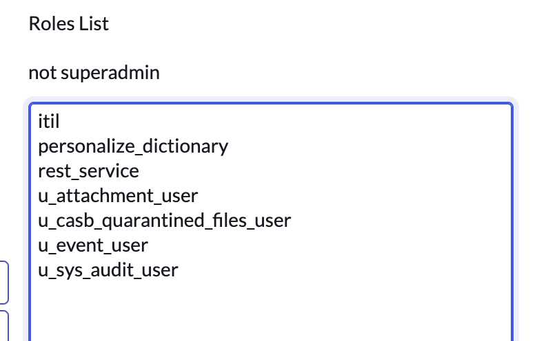
Task: Click the rest_service role line
Action: 88,171
